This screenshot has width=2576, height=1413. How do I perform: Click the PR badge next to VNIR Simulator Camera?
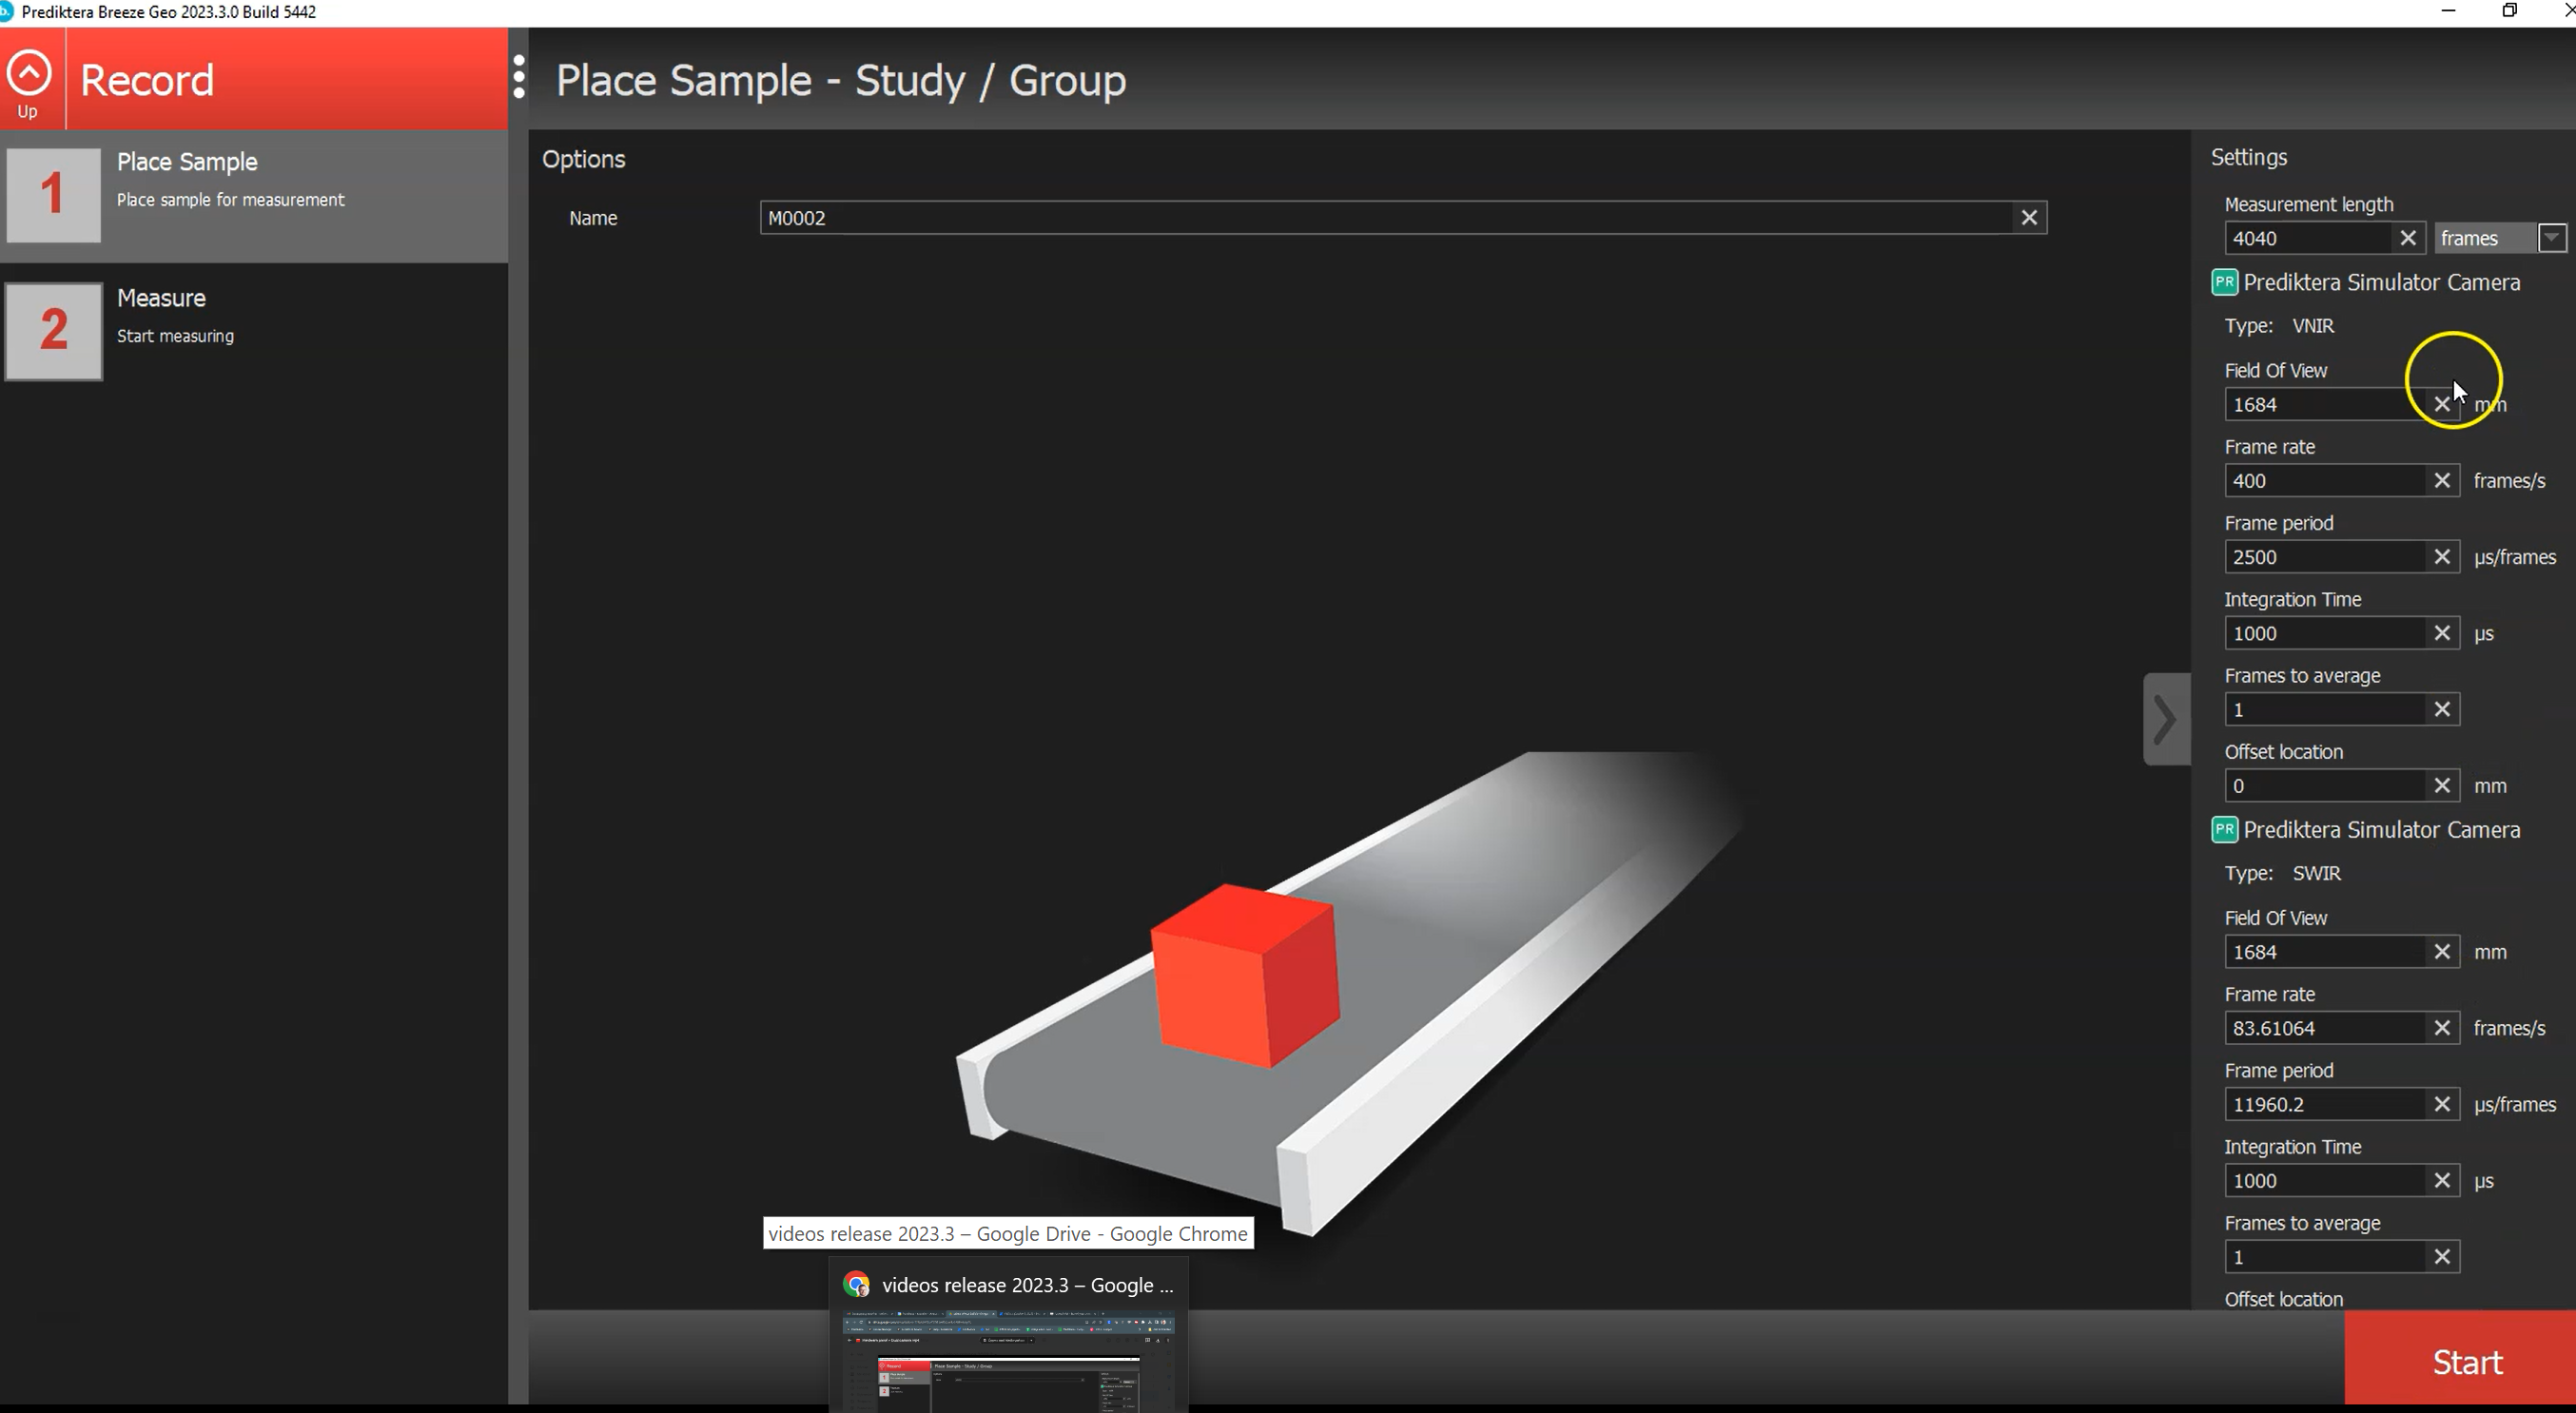(x=2225, y=281)
